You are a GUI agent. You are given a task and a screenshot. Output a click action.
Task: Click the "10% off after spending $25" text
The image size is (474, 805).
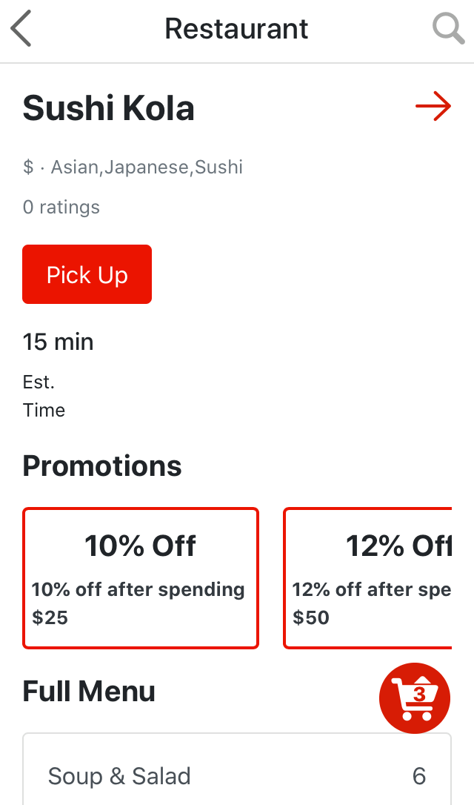coord(138,603)
